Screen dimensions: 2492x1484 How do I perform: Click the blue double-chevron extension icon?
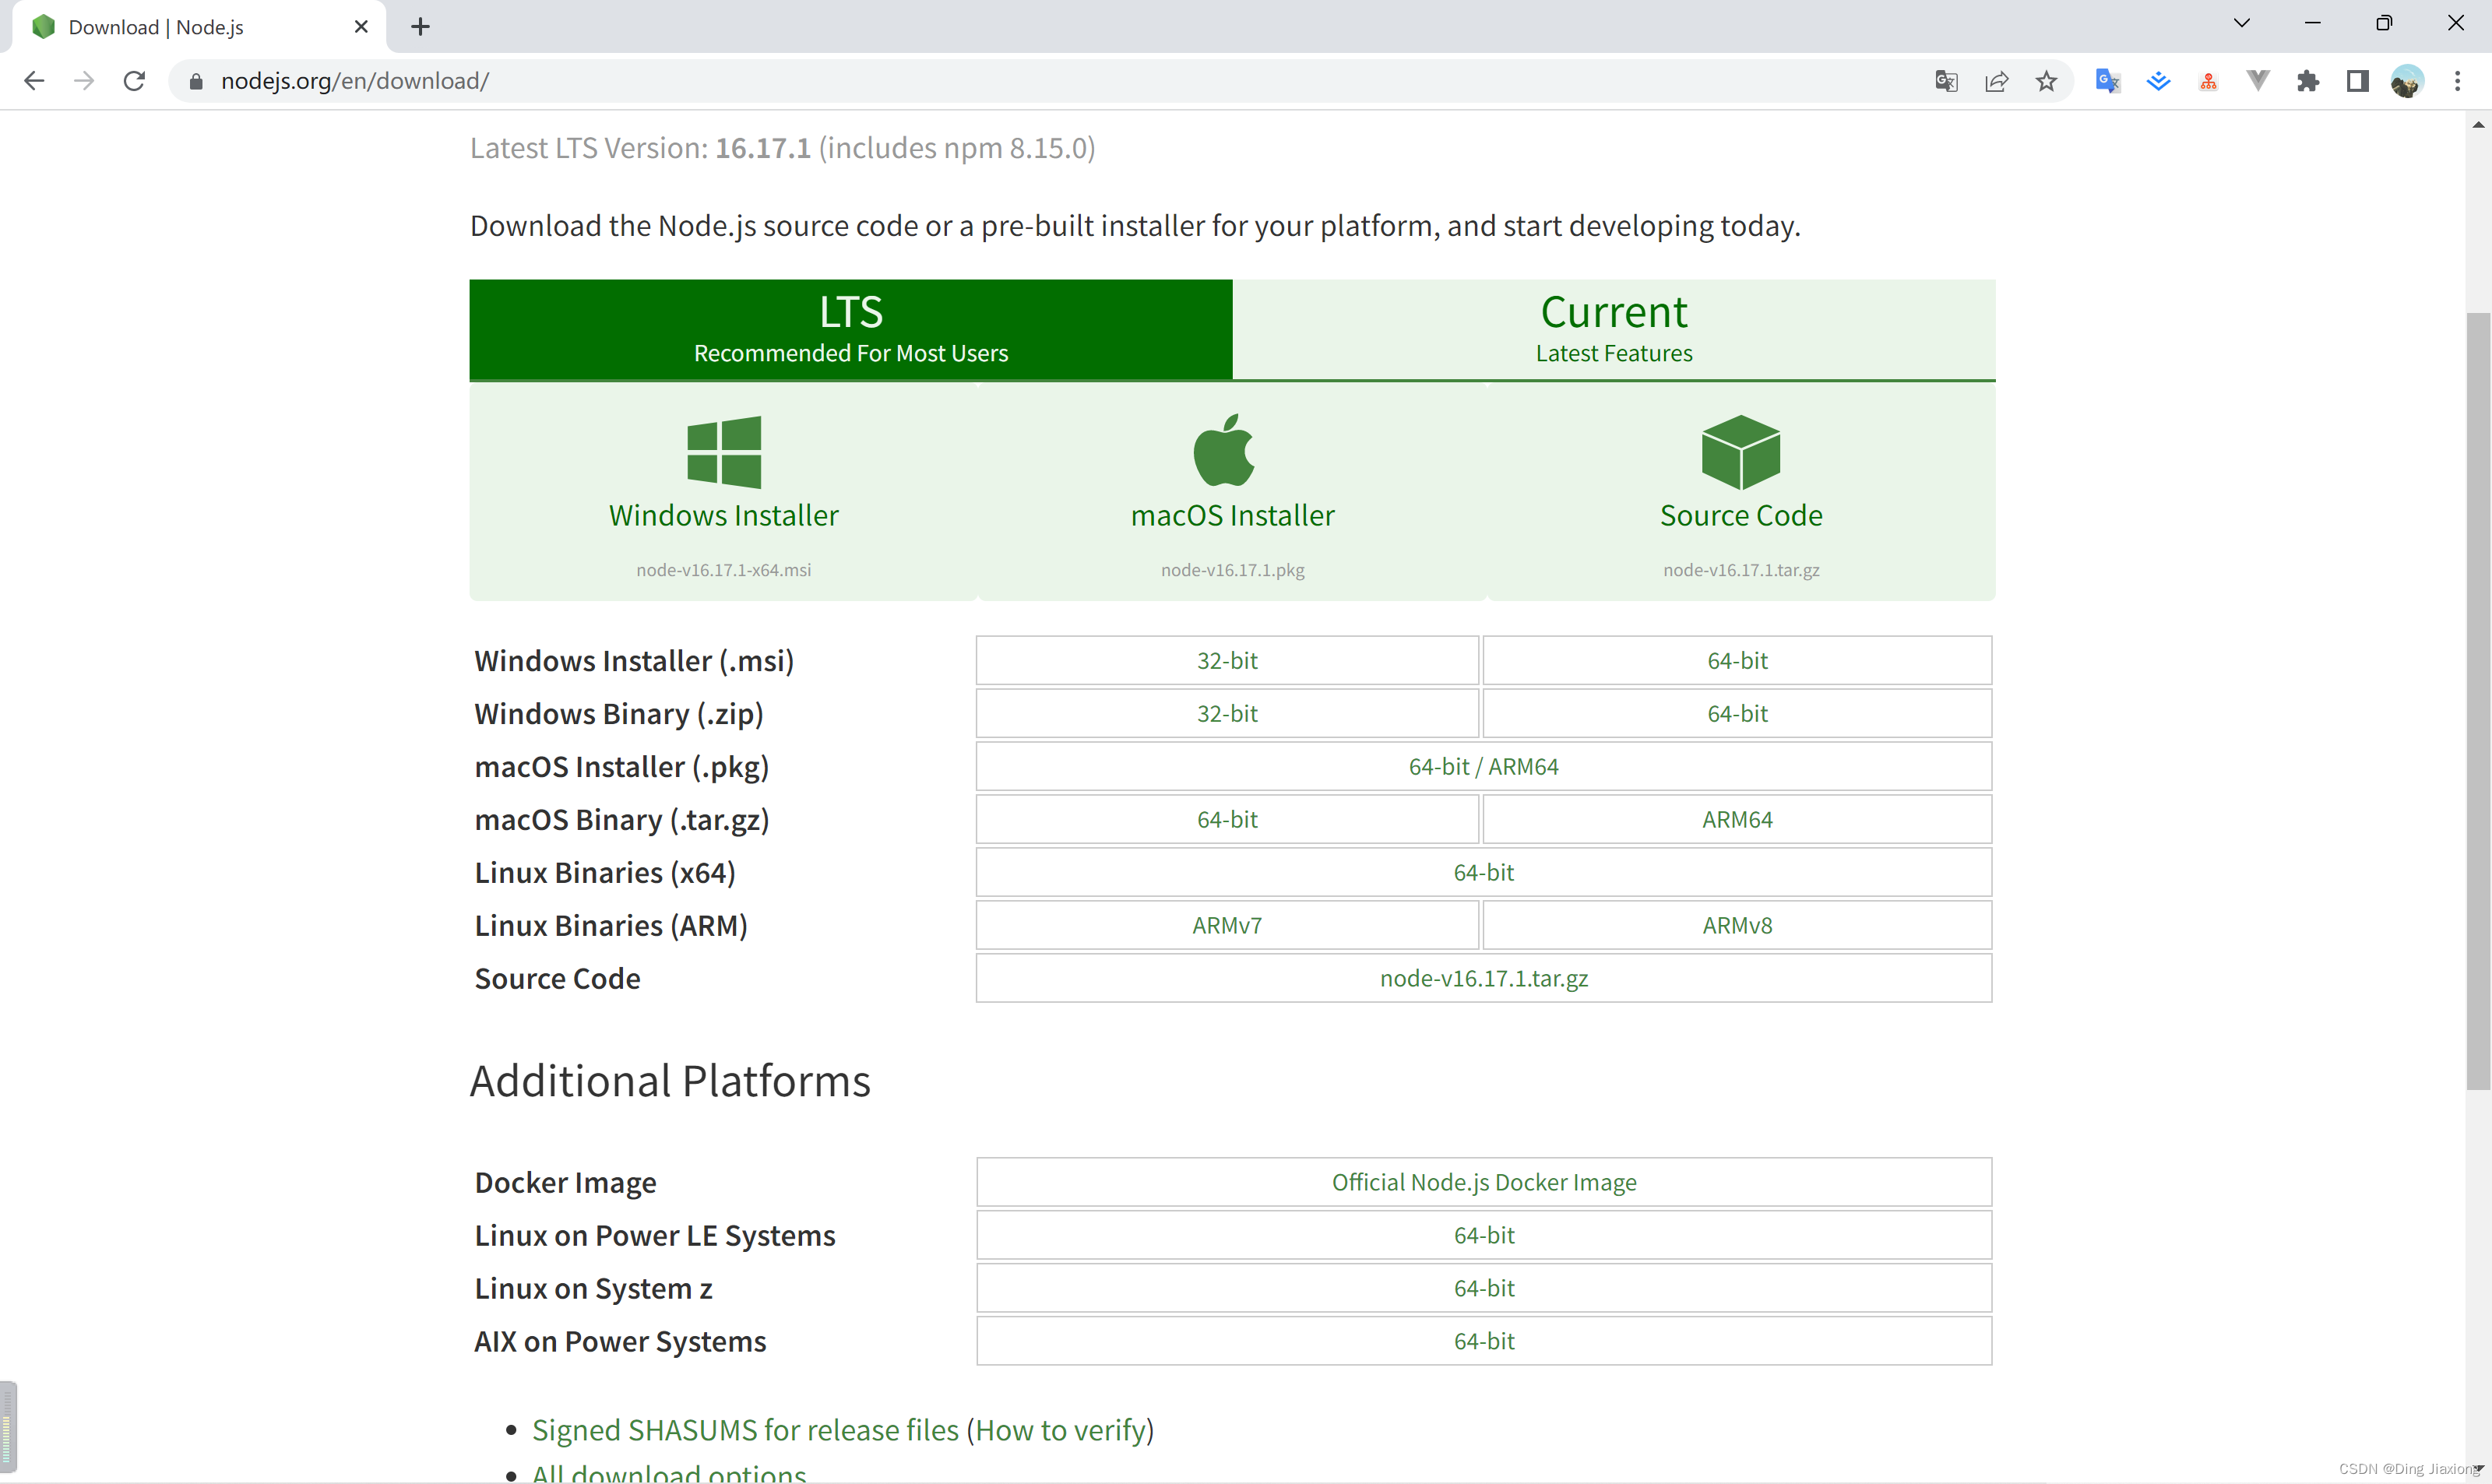click(2158, 81)
